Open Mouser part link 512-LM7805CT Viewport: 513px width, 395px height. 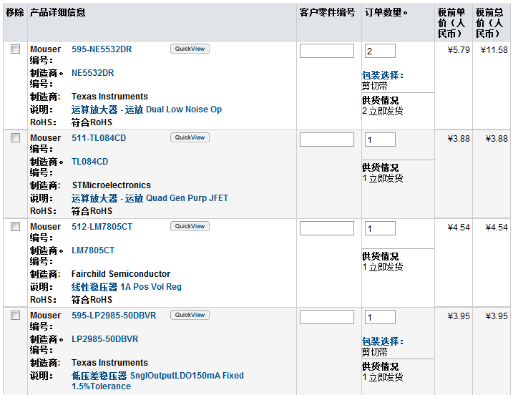coord(102,227)
